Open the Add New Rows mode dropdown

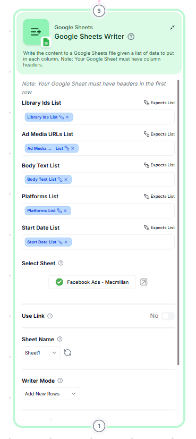[51, 394]
